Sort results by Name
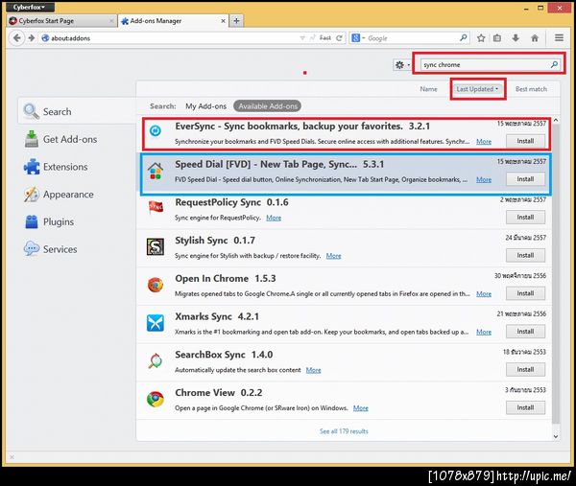Viewport: 576px width, 486px height. tap(429, 89)
